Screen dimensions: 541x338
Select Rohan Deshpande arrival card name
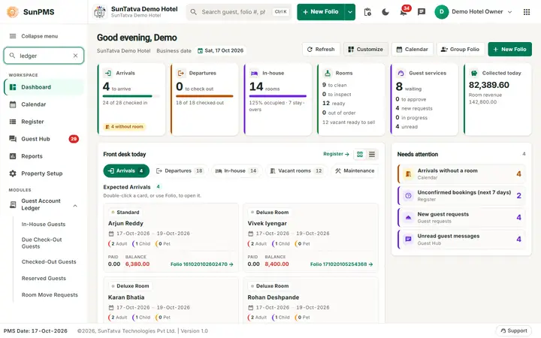pyautogui.click(x=274, y=297)
